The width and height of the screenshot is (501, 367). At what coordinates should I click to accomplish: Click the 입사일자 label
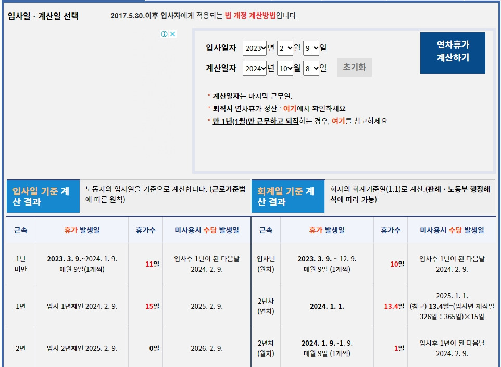(x=221, y=48)
